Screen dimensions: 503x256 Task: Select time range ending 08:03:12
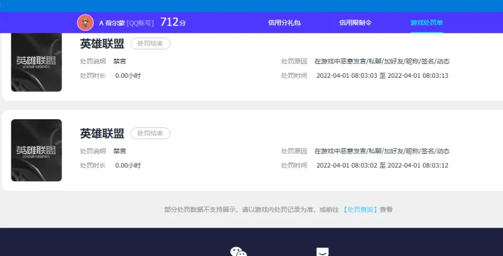click(x=382, y=166)
